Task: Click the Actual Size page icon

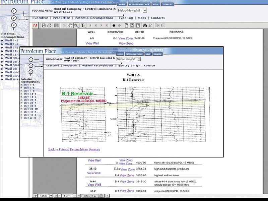Action: [x=126, y=25]
